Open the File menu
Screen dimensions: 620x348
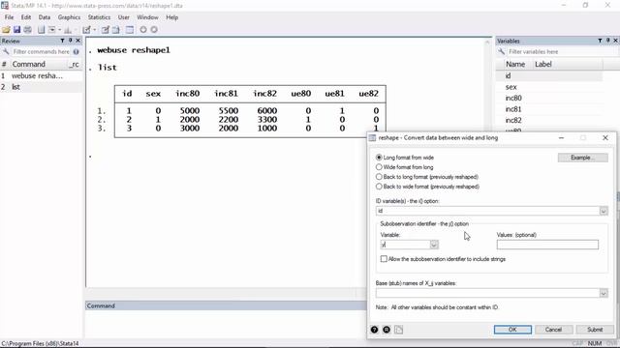tap(9, 17)
